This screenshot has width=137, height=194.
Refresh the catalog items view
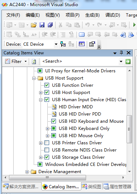34,61
